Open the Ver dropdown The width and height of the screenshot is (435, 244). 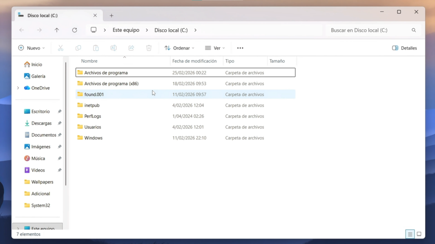click(215, 48)
